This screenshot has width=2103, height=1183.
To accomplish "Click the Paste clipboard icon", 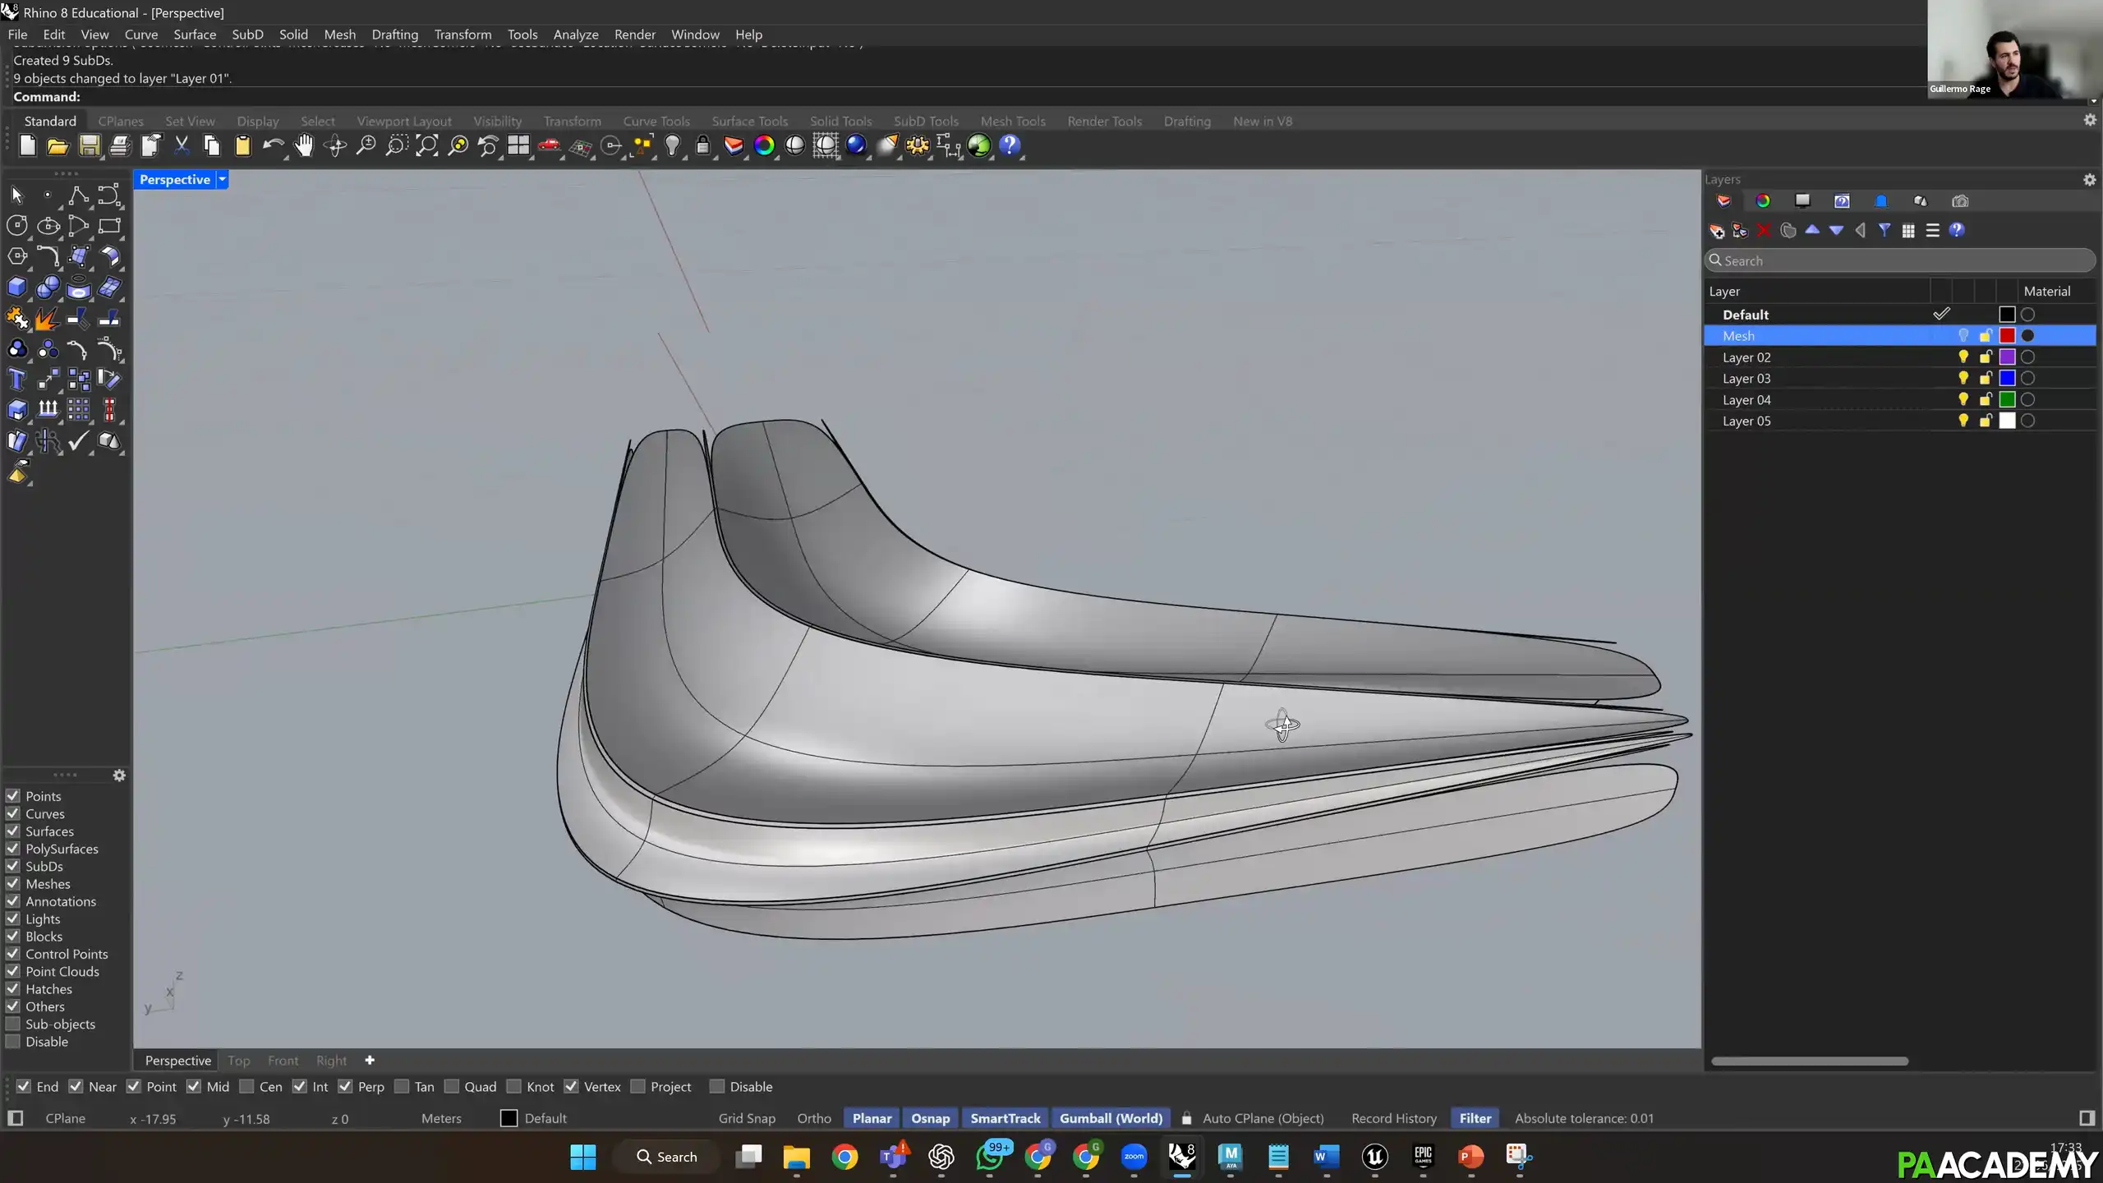I will coord(243,146).
